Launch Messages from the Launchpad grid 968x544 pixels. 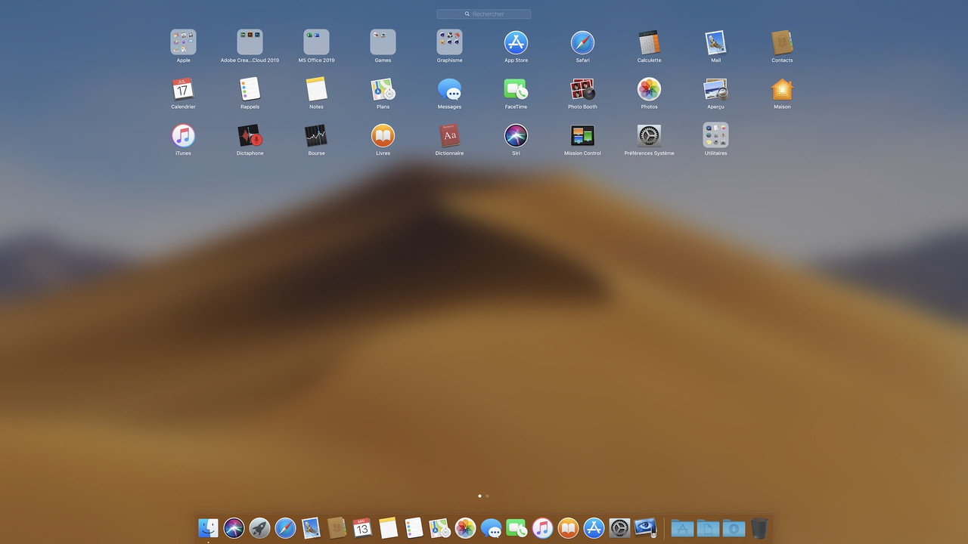[449, 89]
